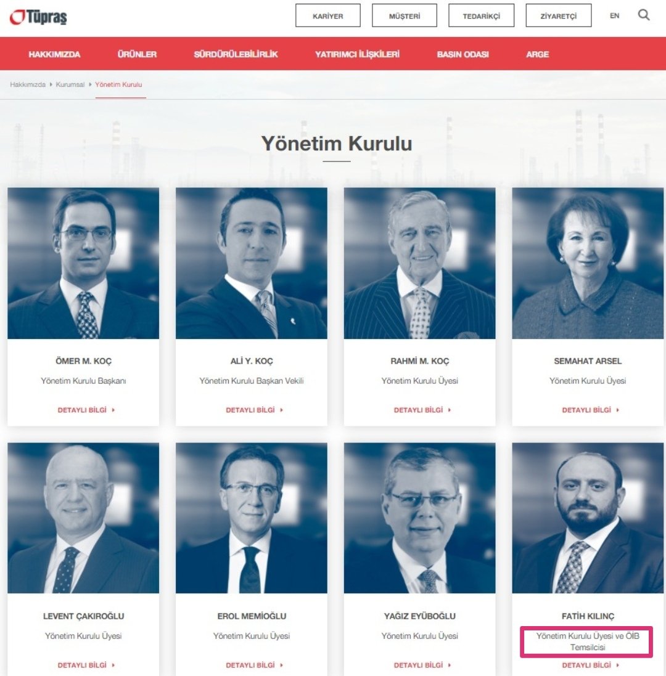
Task: Open DETAYLI BİLGİ for Semahat Arsel
Action: [591, 410]
